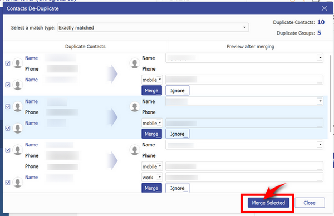The width and height of the screenshot is (334, 216).
Task: Click the avatar of the first group's upper contact
Action: pos(18,63)
